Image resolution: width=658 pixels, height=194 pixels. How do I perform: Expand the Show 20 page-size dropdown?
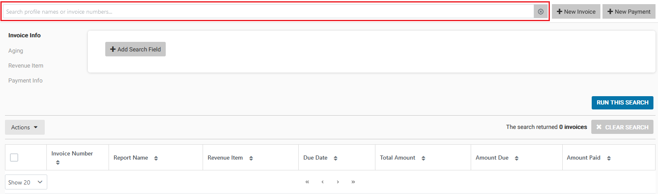(x=26, y=182)
